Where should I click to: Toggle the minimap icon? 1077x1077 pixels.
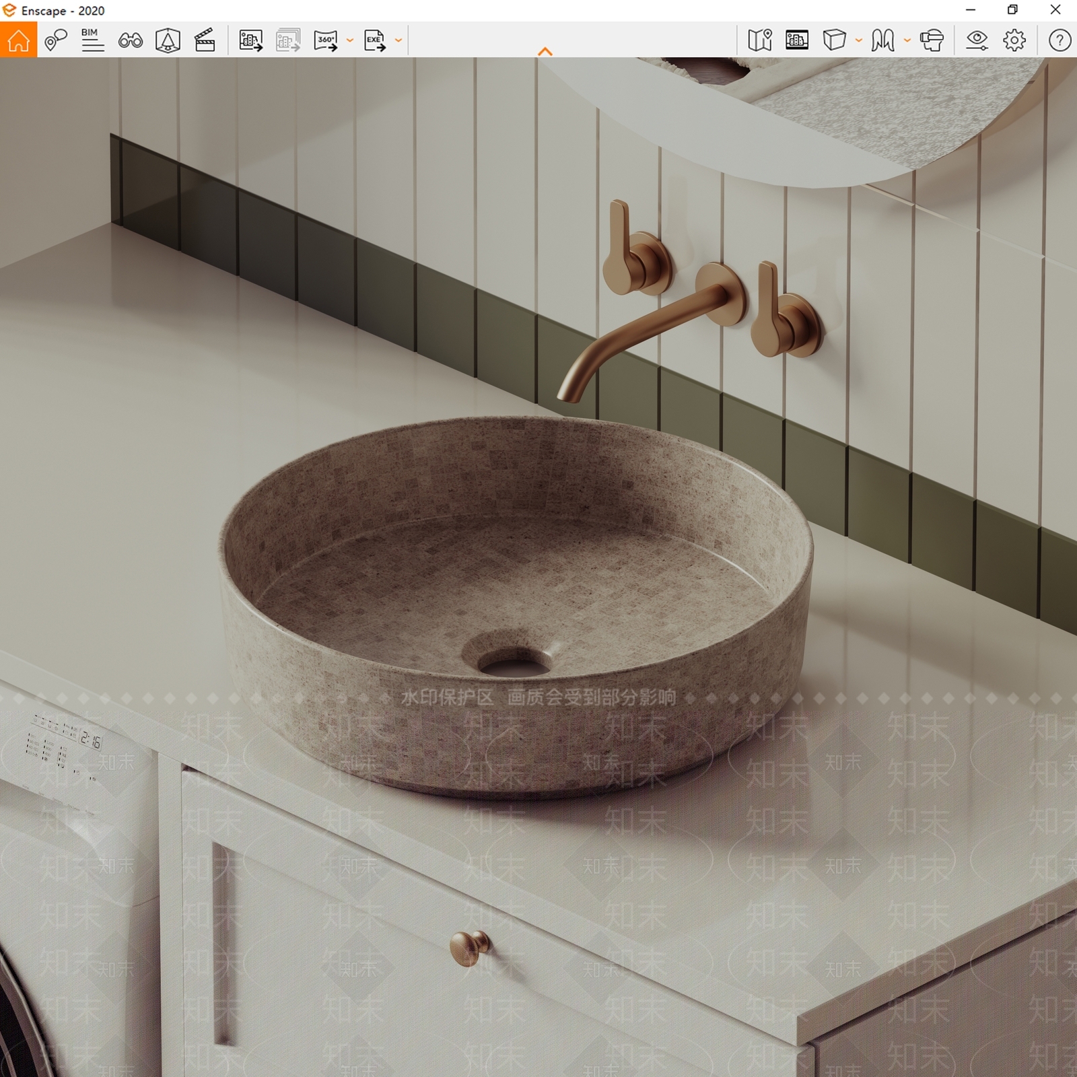[x=760, y=40]
